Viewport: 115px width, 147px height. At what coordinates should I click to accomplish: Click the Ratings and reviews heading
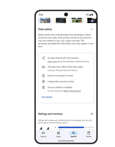click(50, 114)
